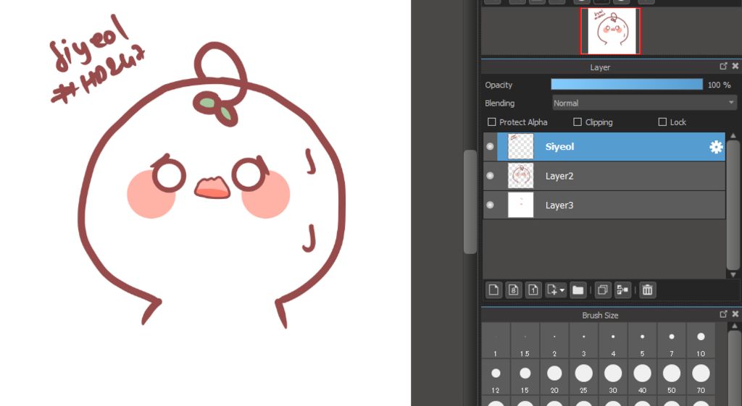Viewport: 742px width, 406px height.
Task: Toggle visibility of Layer2
Action: pos(491,176)
